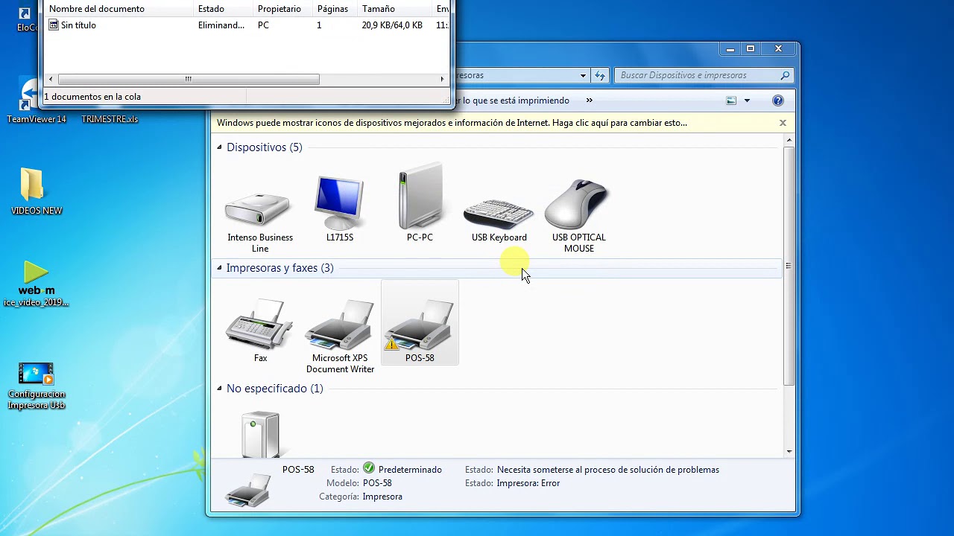Collapse the Impresoras y faxes group
This screenshot has height=536, width=954.
click(220, 268)
